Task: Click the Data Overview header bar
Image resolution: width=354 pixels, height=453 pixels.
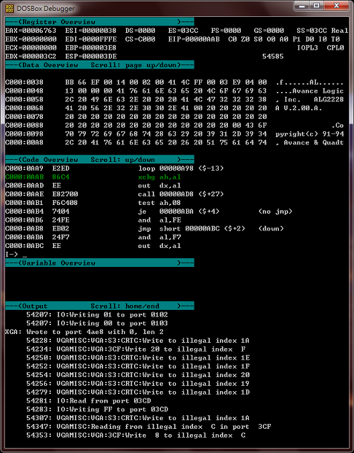Action: (99, 65)
